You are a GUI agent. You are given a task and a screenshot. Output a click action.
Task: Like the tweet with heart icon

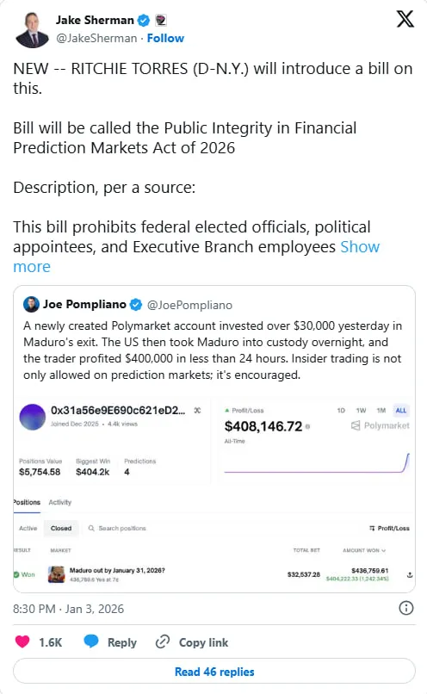pyautogui.click(x=22, y=641)
